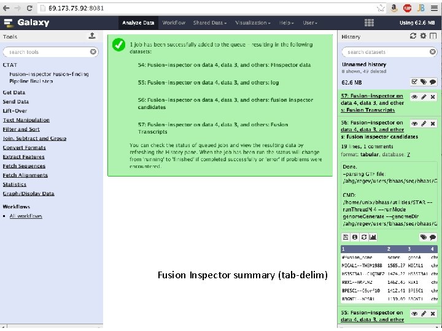Clear the dataset search field
442x331 pixels.
click(432, 51)
